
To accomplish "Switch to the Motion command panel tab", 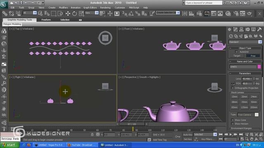I will pos(247,30).
